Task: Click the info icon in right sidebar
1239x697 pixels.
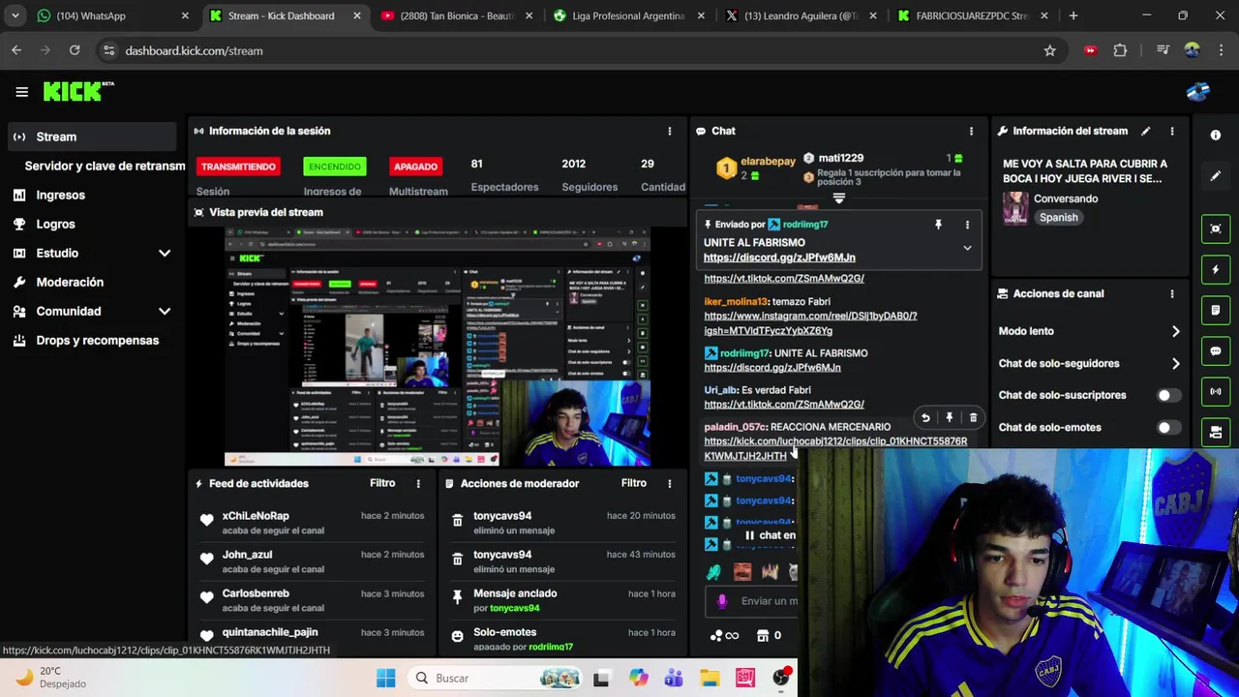Action: point(1216,136)
